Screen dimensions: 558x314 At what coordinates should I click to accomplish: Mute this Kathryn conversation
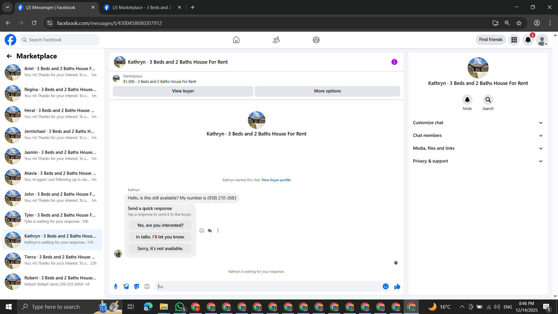467,100
